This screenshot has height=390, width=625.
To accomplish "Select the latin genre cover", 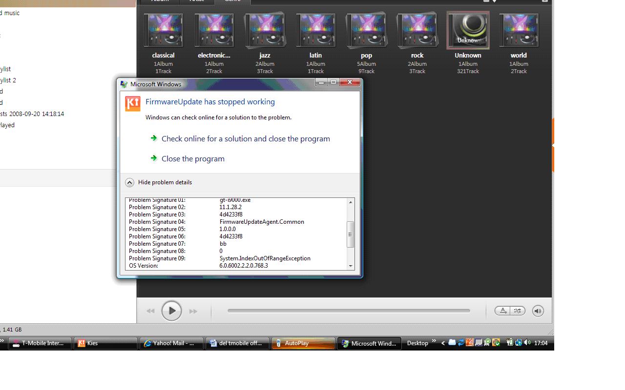I will tap(316, 31).
